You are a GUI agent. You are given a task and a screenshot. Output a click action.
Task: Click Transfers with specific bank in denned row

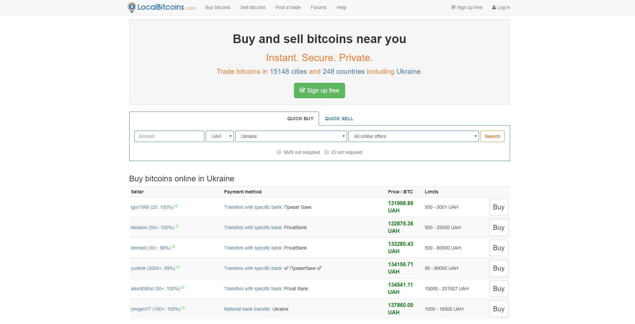coord(253,248)
